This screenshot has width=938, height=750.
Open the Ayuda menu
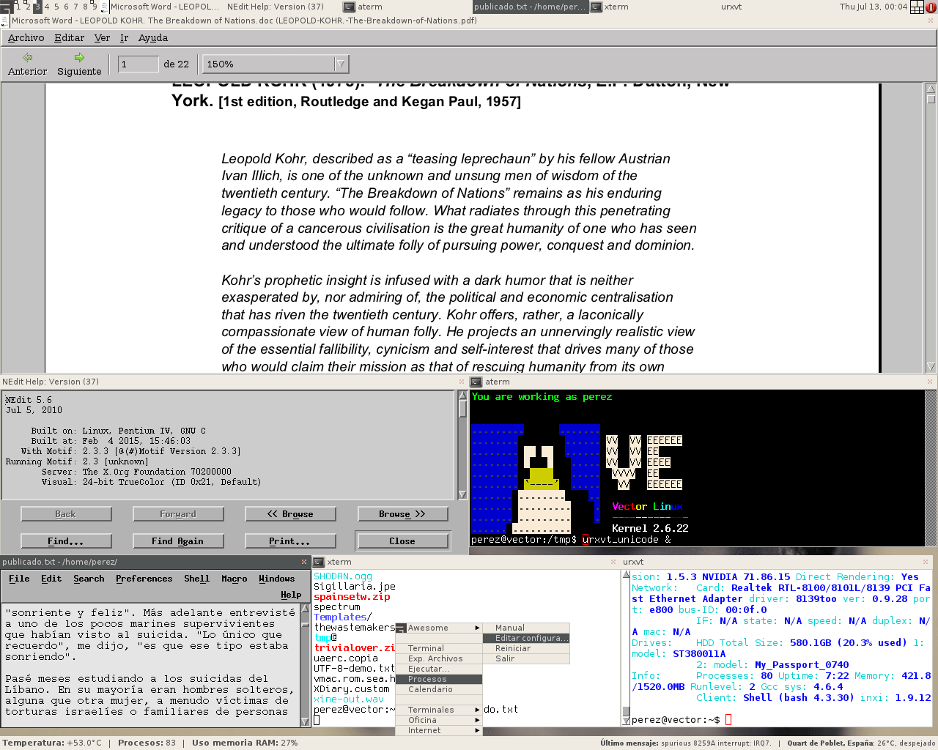tap(153, 38)
